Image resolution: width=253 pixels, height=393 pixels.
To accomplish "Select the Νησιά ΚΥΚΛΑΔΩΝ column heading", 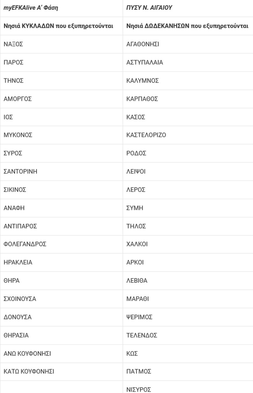I will [58, 26].
